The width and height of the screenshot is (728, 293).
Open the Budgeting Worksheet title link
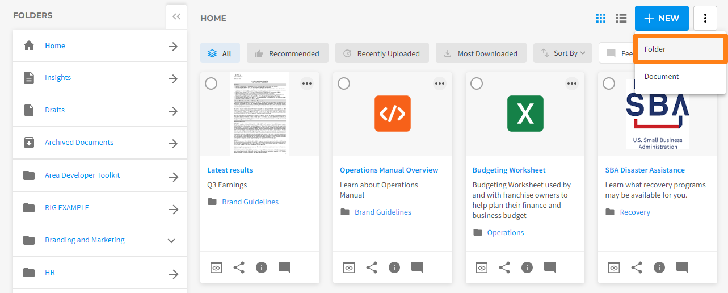coord(509,170)
